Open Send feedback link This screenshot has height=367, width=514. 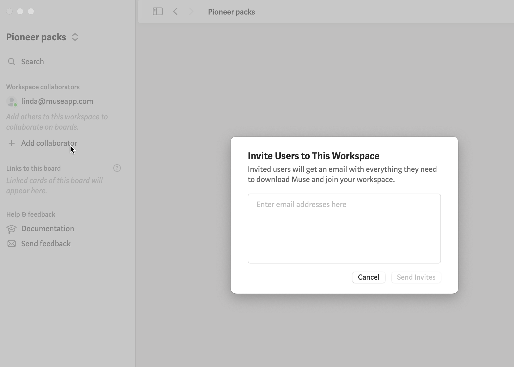pos(46,244)
